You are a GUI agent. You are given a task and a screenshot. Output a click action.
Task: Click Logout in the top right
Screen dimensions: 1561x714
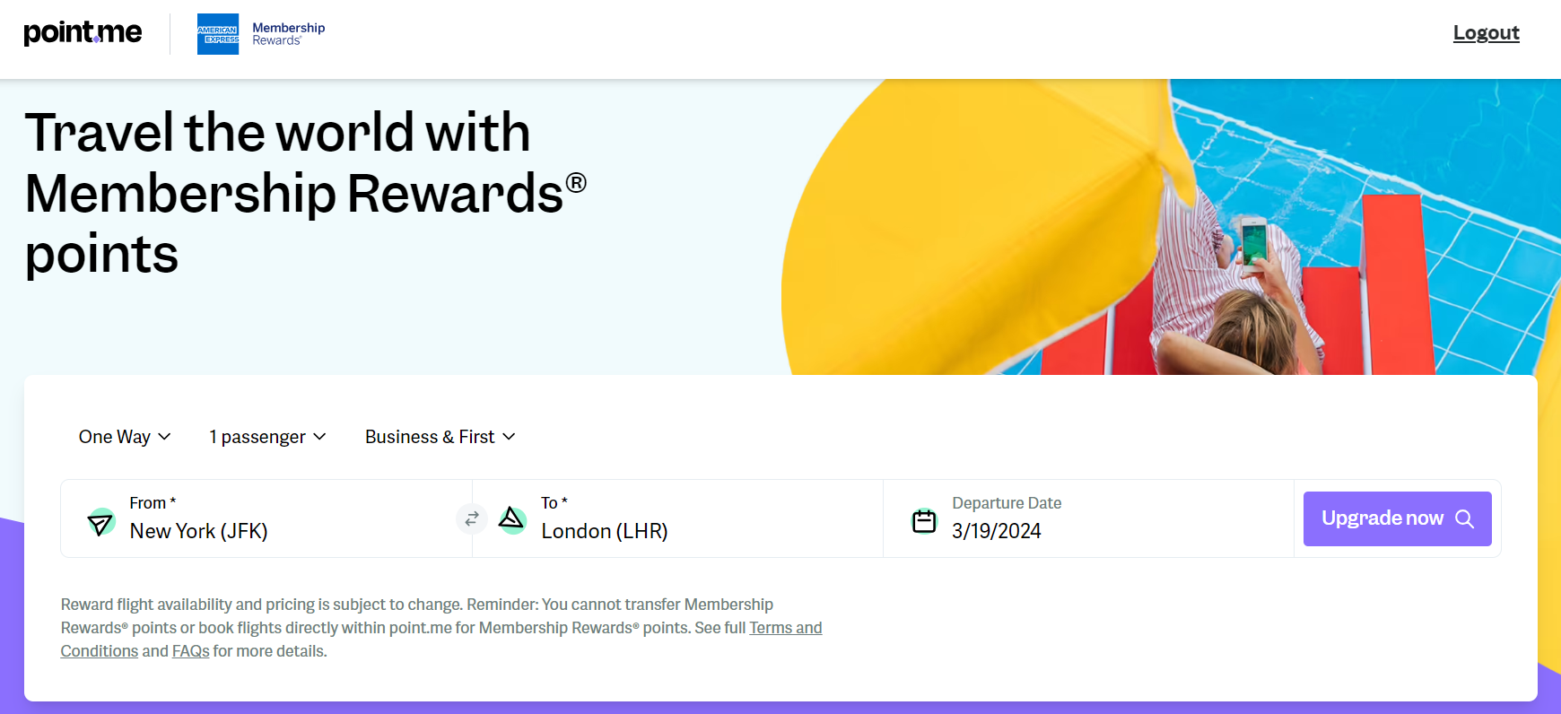[1486, 32]
